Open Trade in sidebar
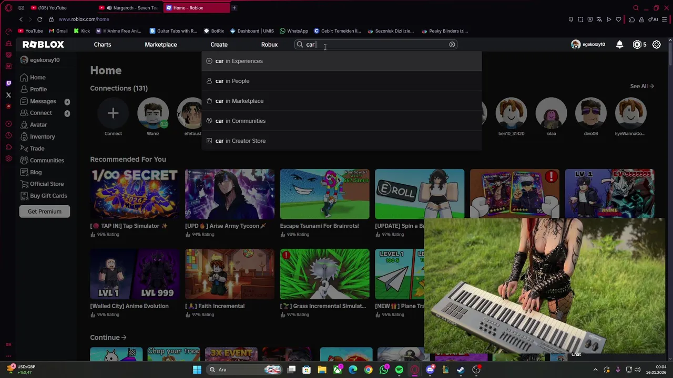673x378 pixels. click(33, 149)
